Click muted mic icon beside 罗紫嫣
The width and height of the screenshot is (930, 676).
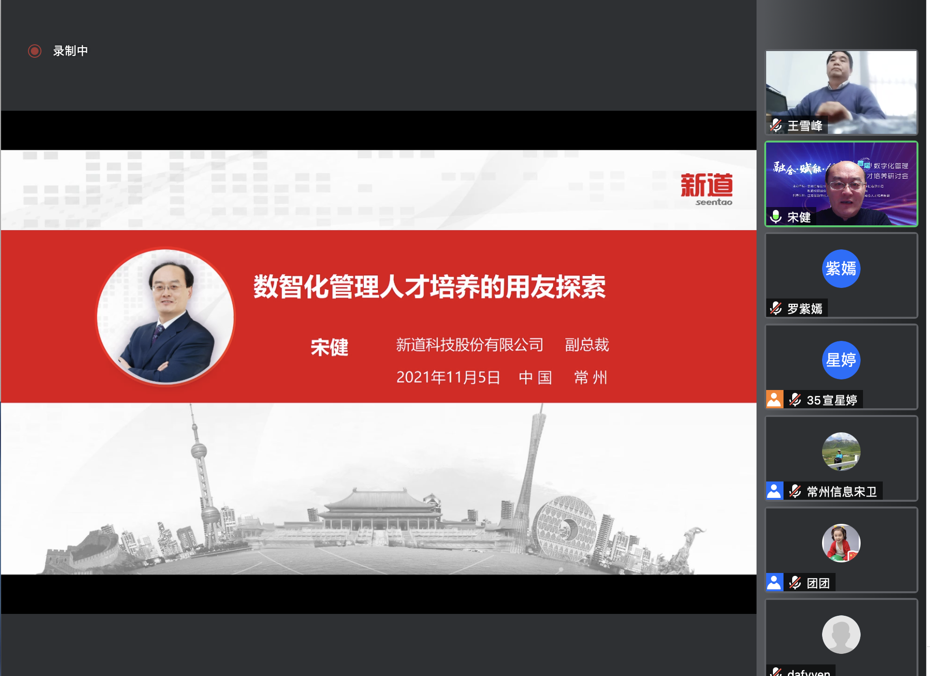click(x=776, y=308)
